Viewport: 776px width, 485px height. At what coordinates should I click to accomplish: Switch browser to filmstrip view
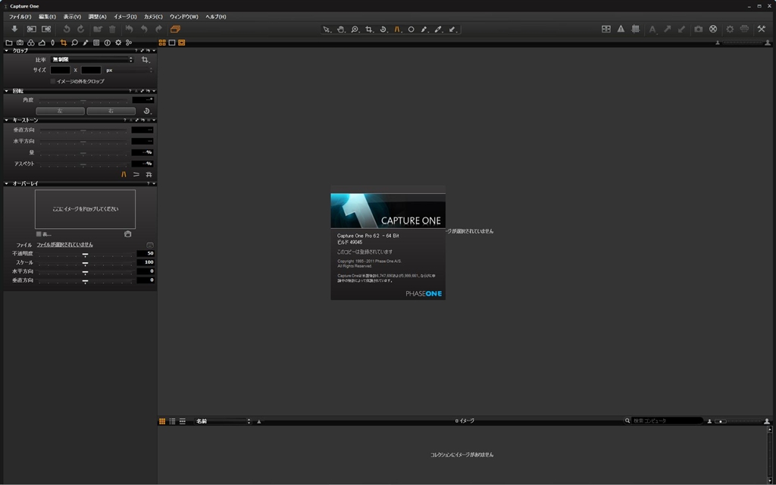183,421
